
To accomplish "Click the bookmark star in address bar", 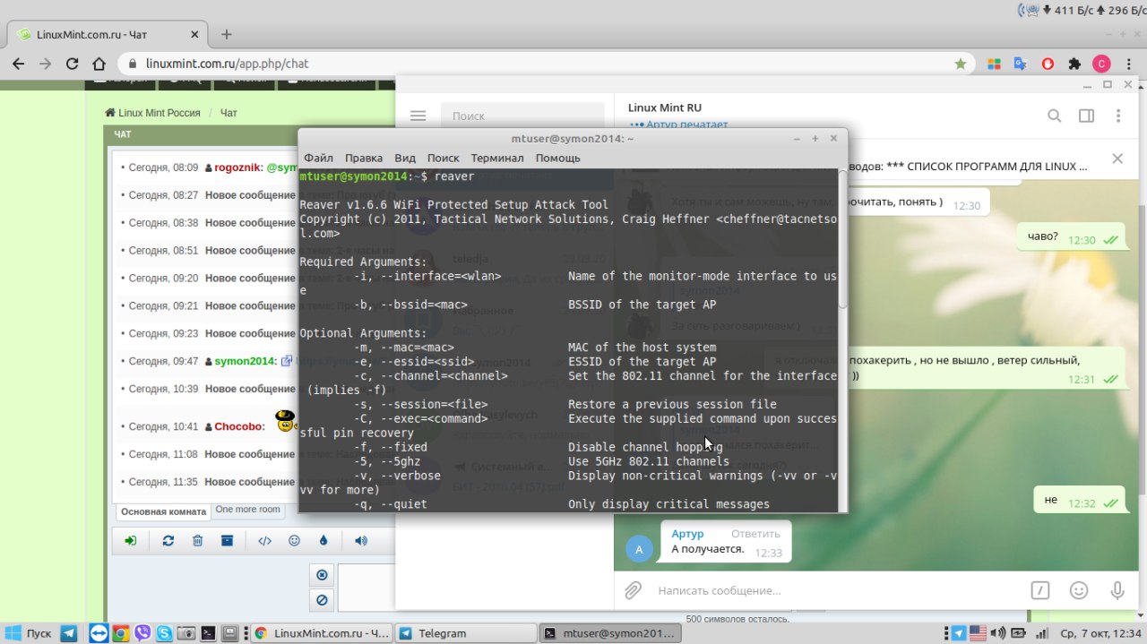I will [961, 64].
